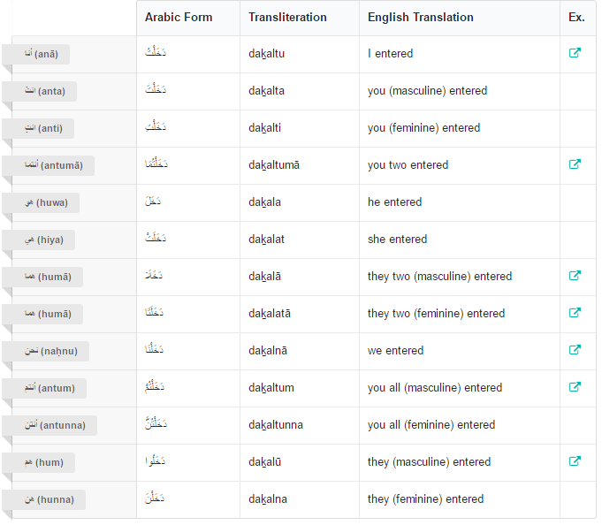The image size is (602, 525).
Task: Open example link for 'I entered' row
Action: [575, 53]
